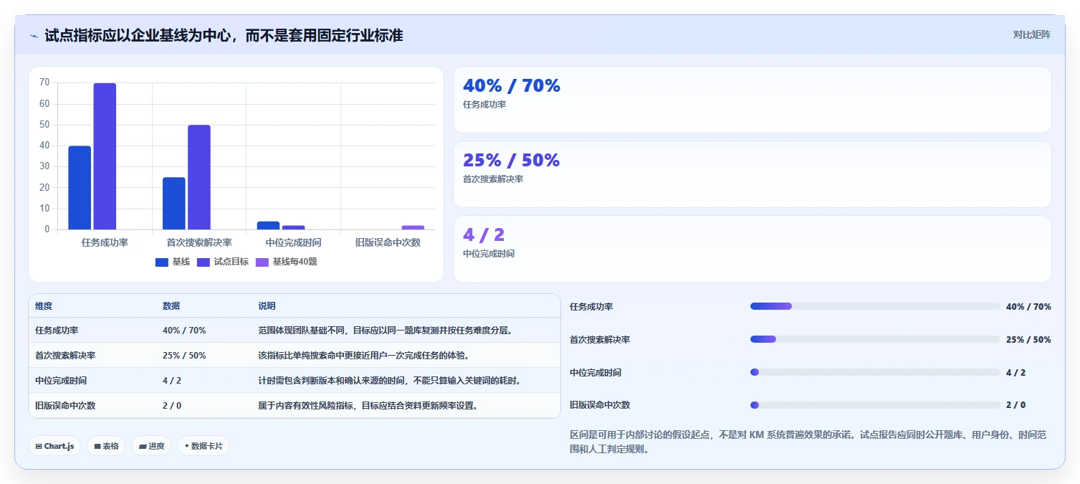1080x484 pixels.
Task: Toggle the 基线 legend entry
Action: point(173,262)
